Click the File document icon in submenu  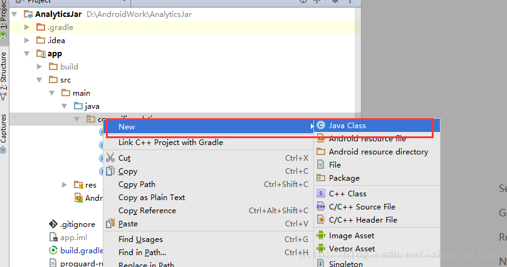click(x=320, y=164)
